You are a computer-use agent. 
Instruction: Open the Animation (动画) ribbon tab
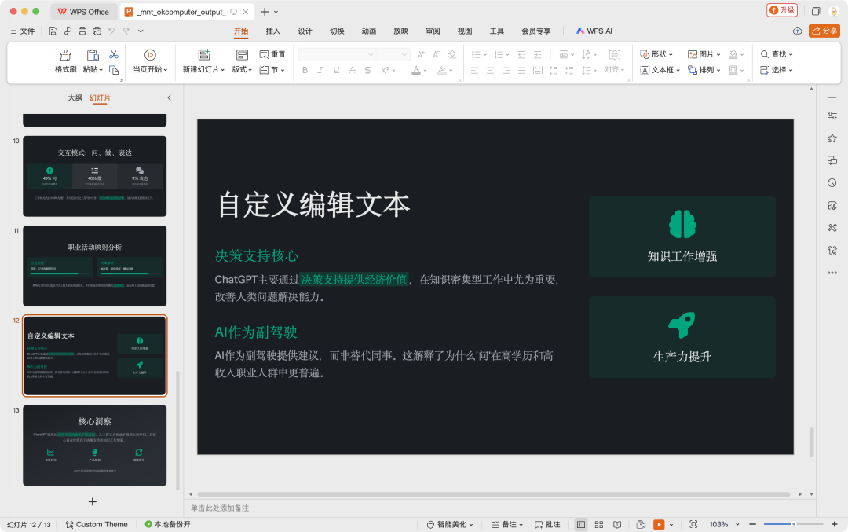pos(369,31)
